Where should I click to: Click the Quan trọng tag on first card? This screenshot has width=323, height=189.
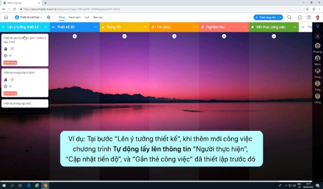(x=10, y=63)
